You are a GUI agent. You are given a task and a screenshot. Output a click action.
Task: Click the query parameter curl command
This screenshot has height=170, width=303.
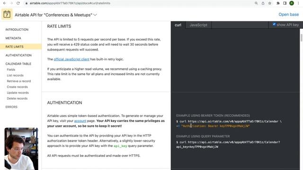tap(228, 144)
